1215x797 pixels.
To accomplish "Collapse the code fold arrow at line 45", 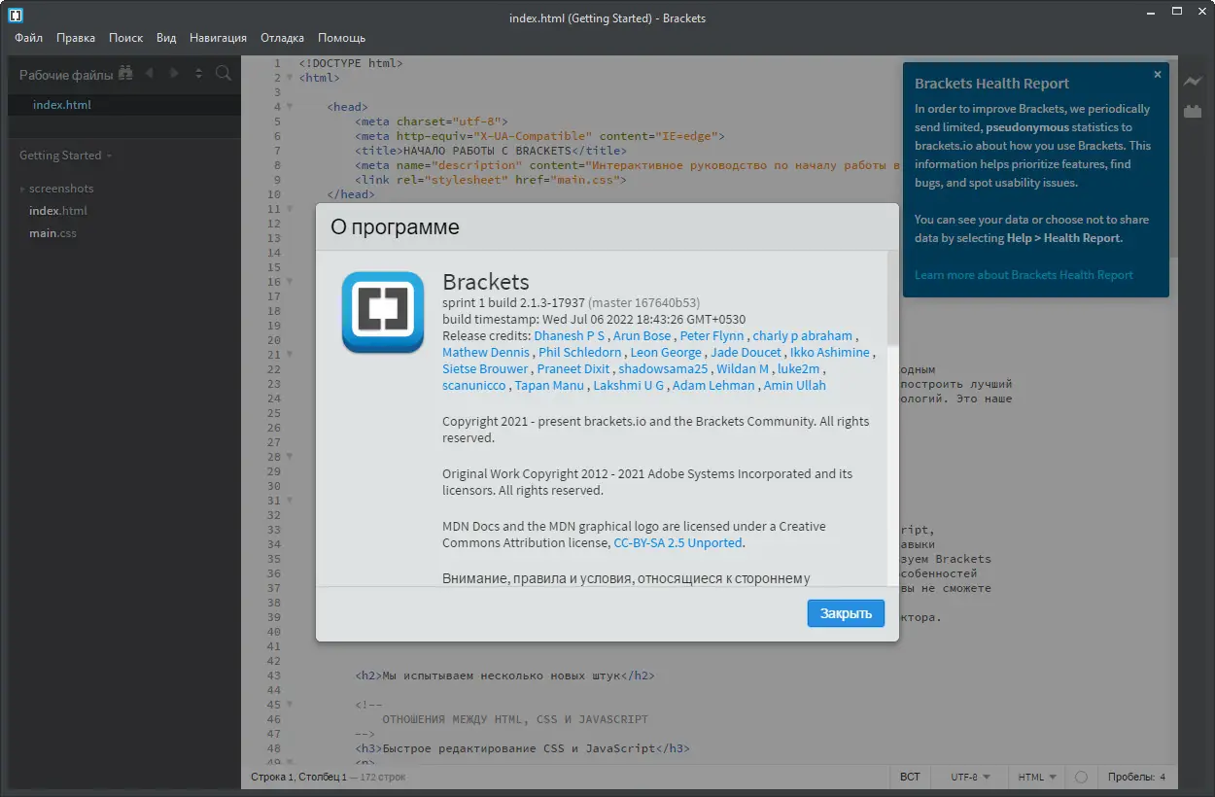I will [x=290, y=705].
